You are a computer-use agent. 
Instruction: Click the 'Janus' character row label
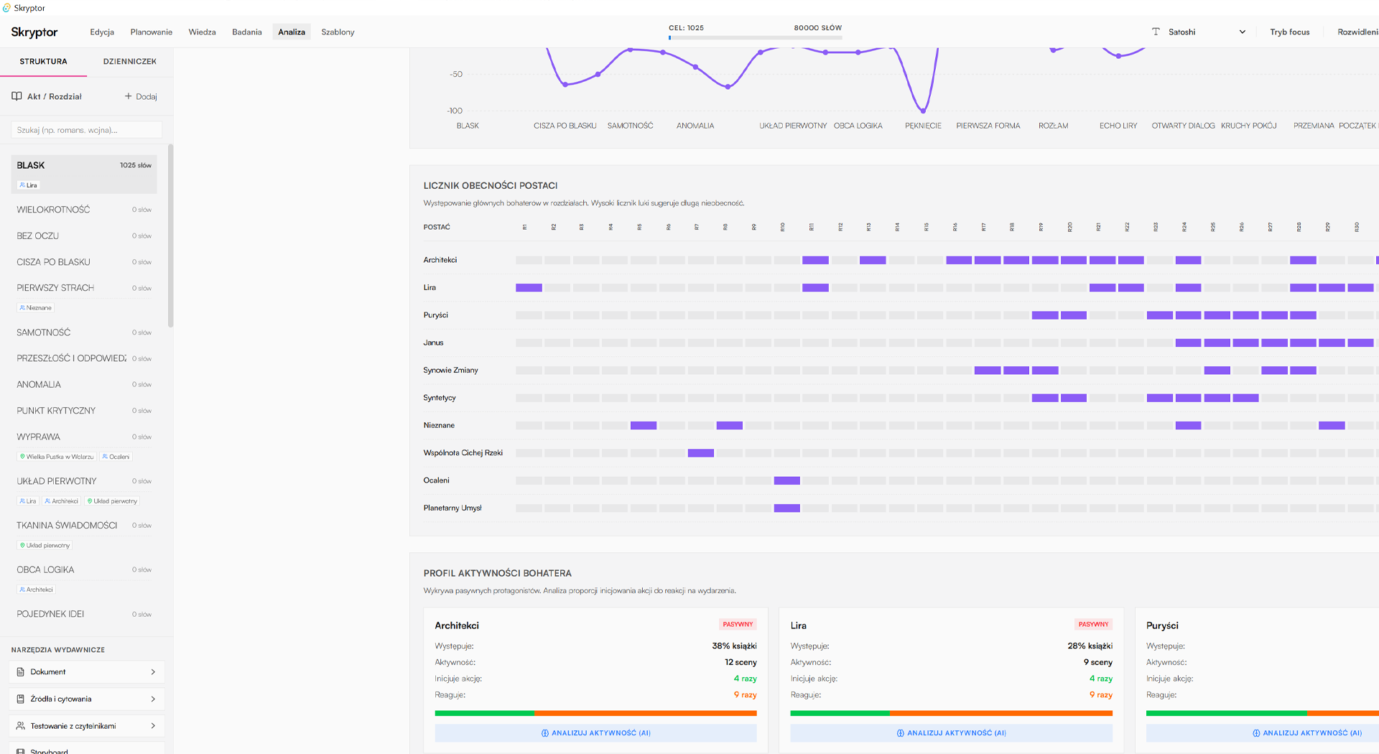pyautogui.click(x=433, y=343)
